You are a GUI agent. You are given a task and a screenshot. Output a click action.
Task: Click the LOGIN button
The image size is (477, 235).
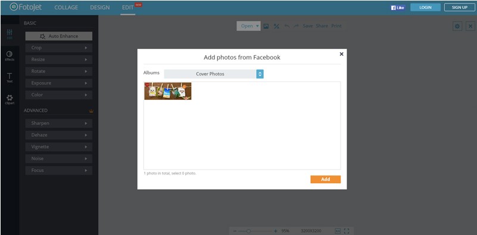[x=425, y=7]
